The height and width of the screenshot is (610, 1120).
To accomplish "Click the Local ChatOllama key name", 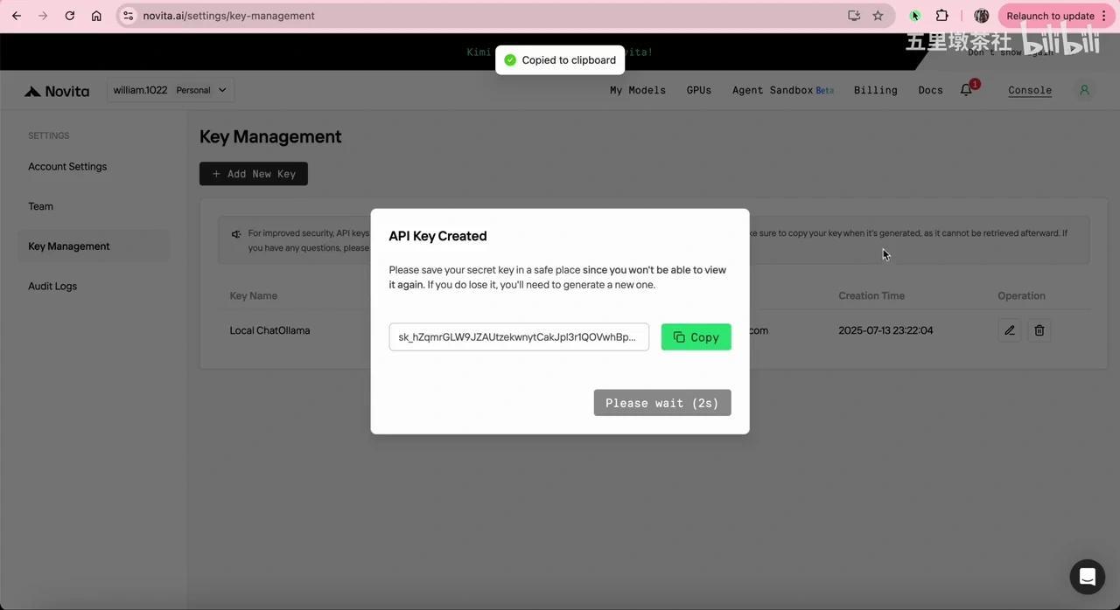I will (269, 330).
